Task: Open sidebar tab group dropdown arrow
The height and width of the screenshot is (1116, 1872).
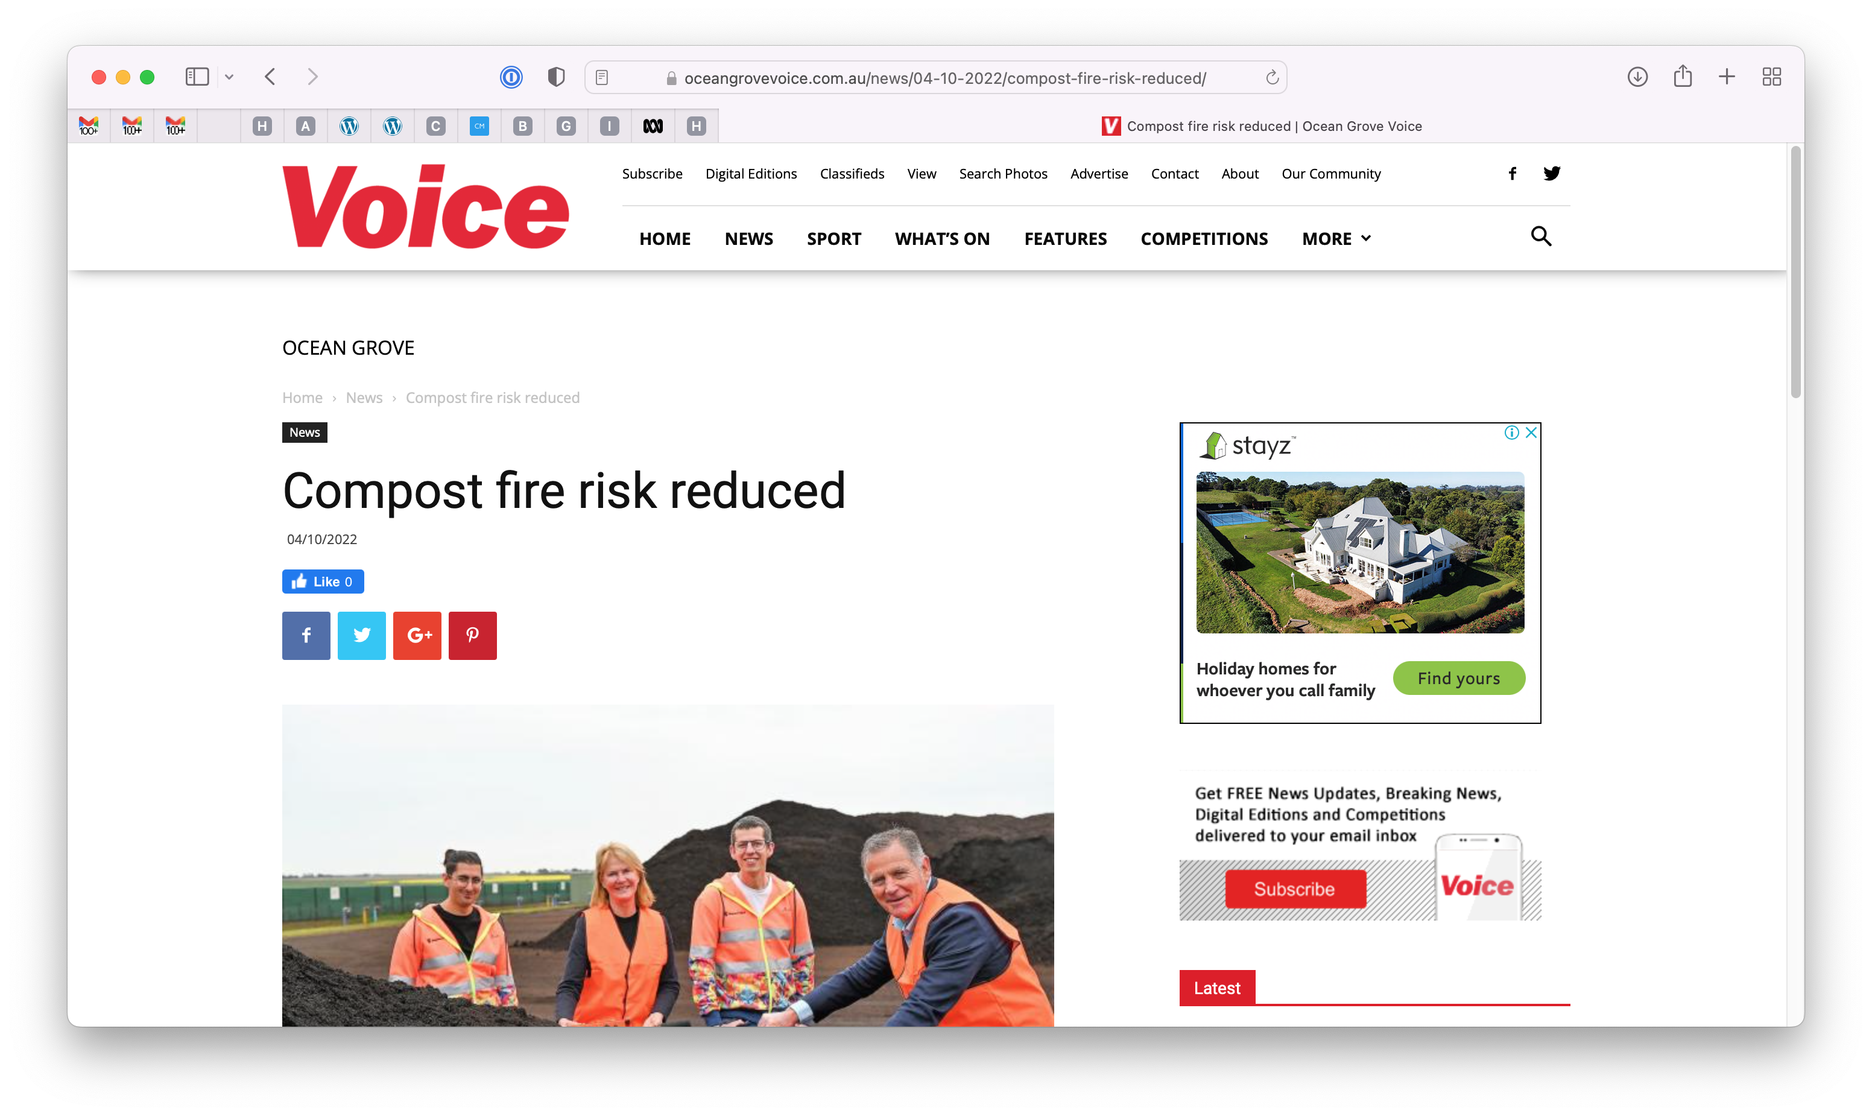Action: pos(229,77)
